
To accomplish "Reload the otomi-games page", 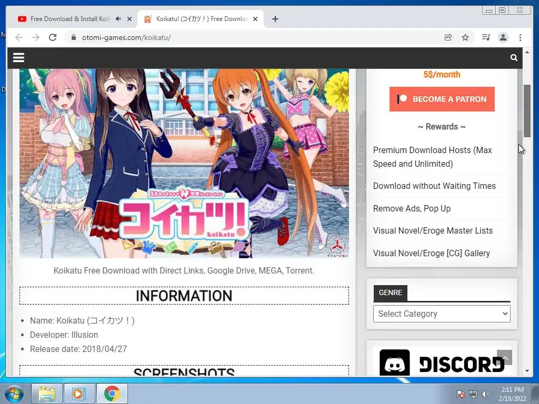I will click(x=53, y=37).
